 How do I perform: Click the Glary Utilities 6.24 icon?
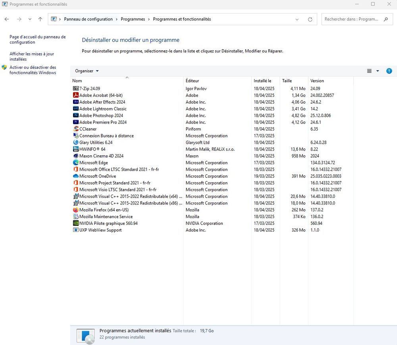tap(76, 142)
